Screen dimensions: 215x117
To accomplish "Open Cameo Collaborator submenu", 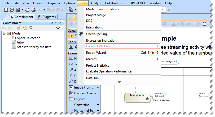I will point(122,46).
